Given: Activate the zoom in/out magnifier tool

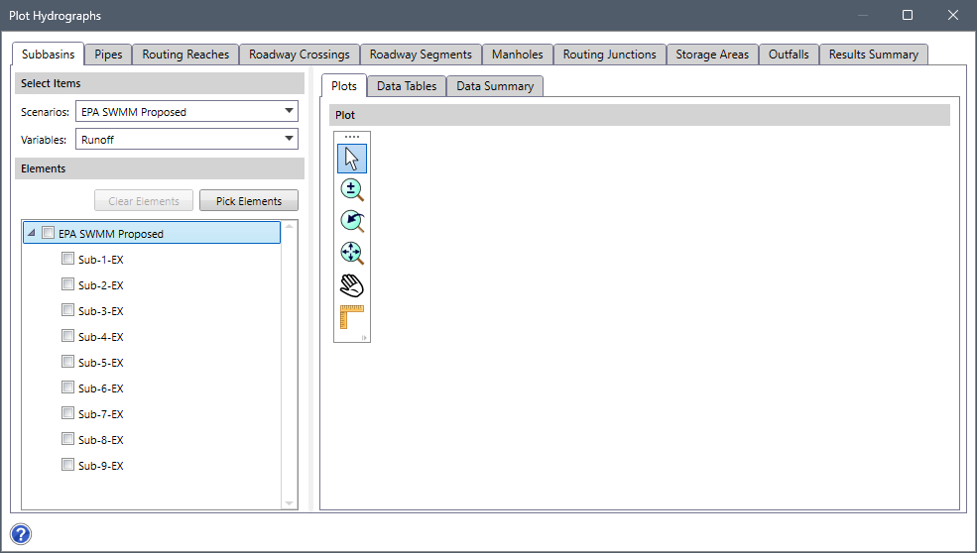Looking at the screenshot, I should click(x=352, y=190).
